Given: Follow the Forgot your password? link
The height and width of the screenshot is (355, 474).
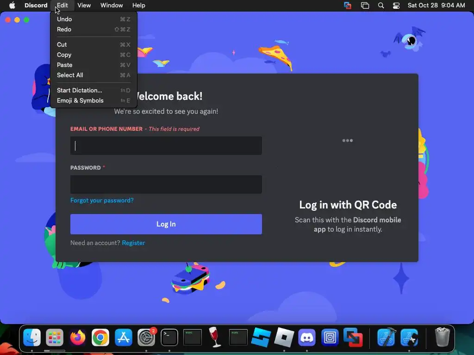Looking at the screenshot, I should (102, 201).
